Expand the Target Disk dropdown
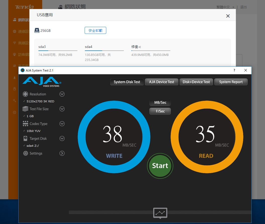The width and height of the screenshot is (265, 224). (x=62, y=138)
